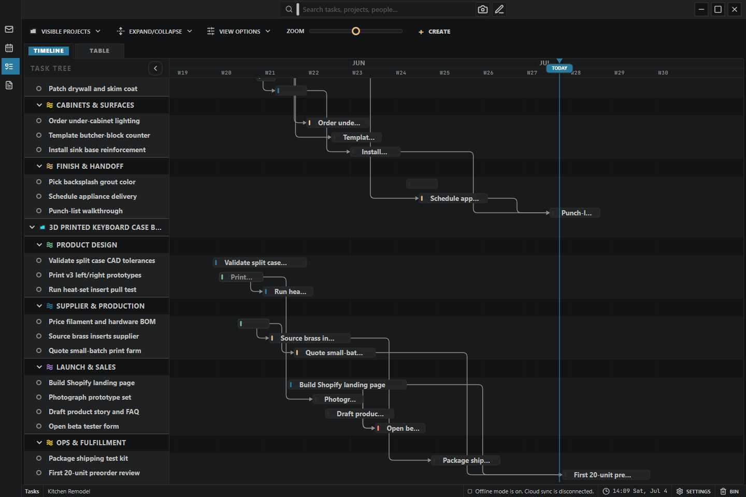Mark Source brass inserts supplier complete

[39, 336]
